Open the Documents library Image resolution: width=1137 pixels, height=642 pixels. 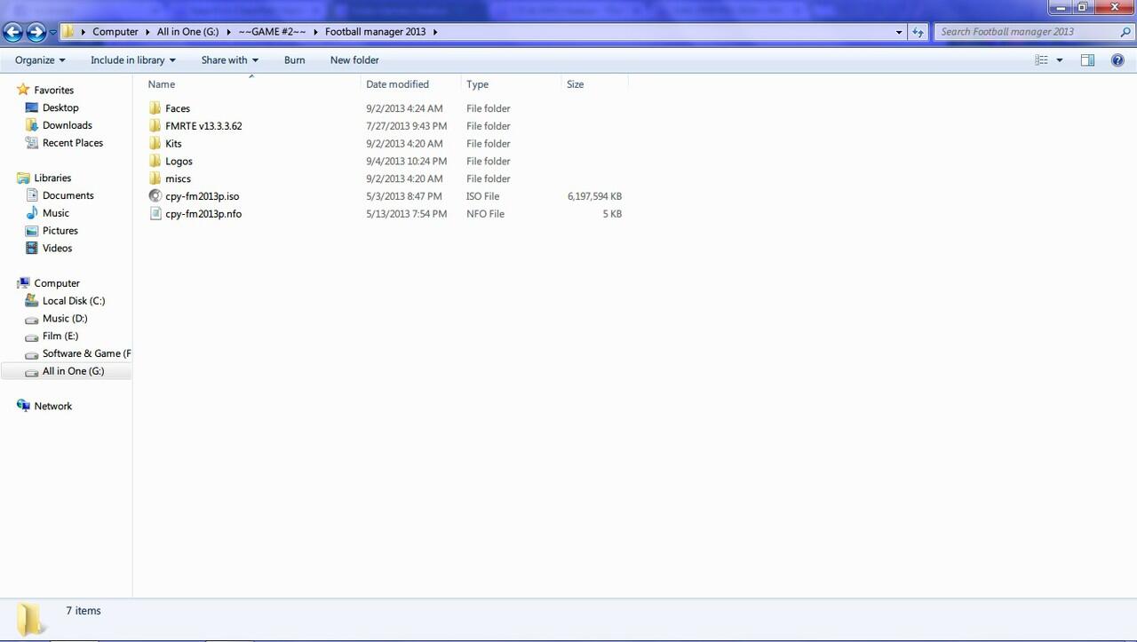68,195
